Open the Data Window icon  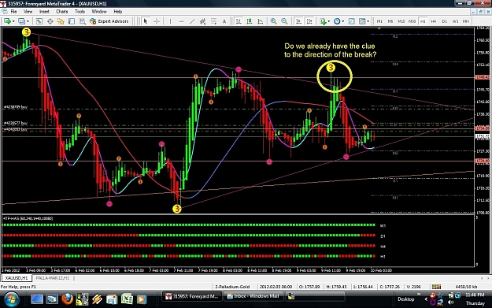pyautogui.click(x=50, y=21)
